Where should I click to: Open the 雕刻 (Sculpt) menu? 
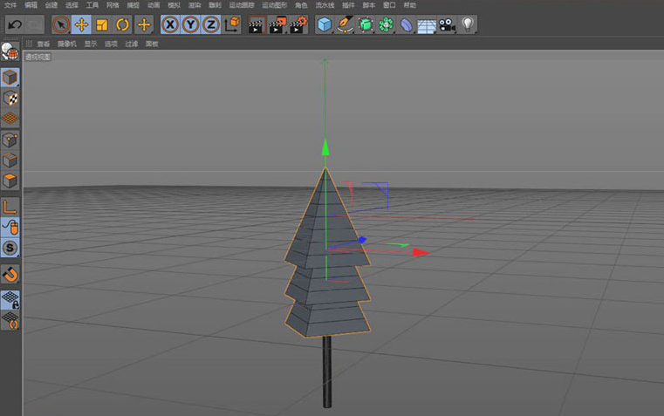tap(216, 5)
